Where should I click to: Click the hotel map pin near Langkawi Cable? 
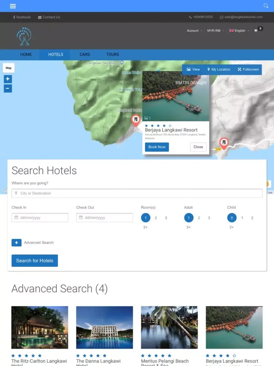(x=136, y=120)
